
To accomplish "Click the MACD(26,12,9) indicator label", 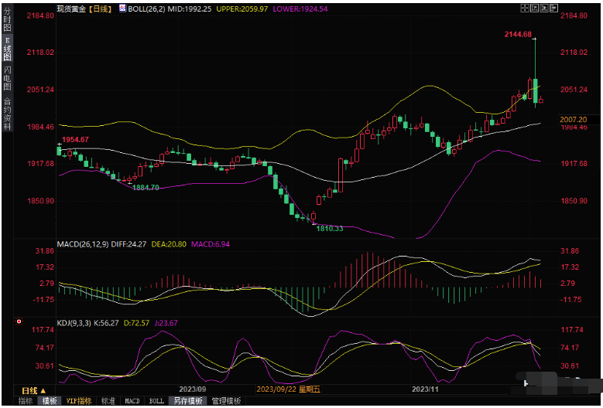I will click(x=83, y=243).
